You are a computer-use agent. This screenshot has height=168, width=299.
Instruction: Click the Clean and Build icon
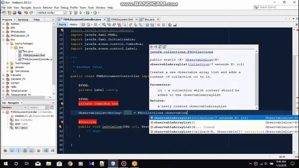click(x=76, y=13)
